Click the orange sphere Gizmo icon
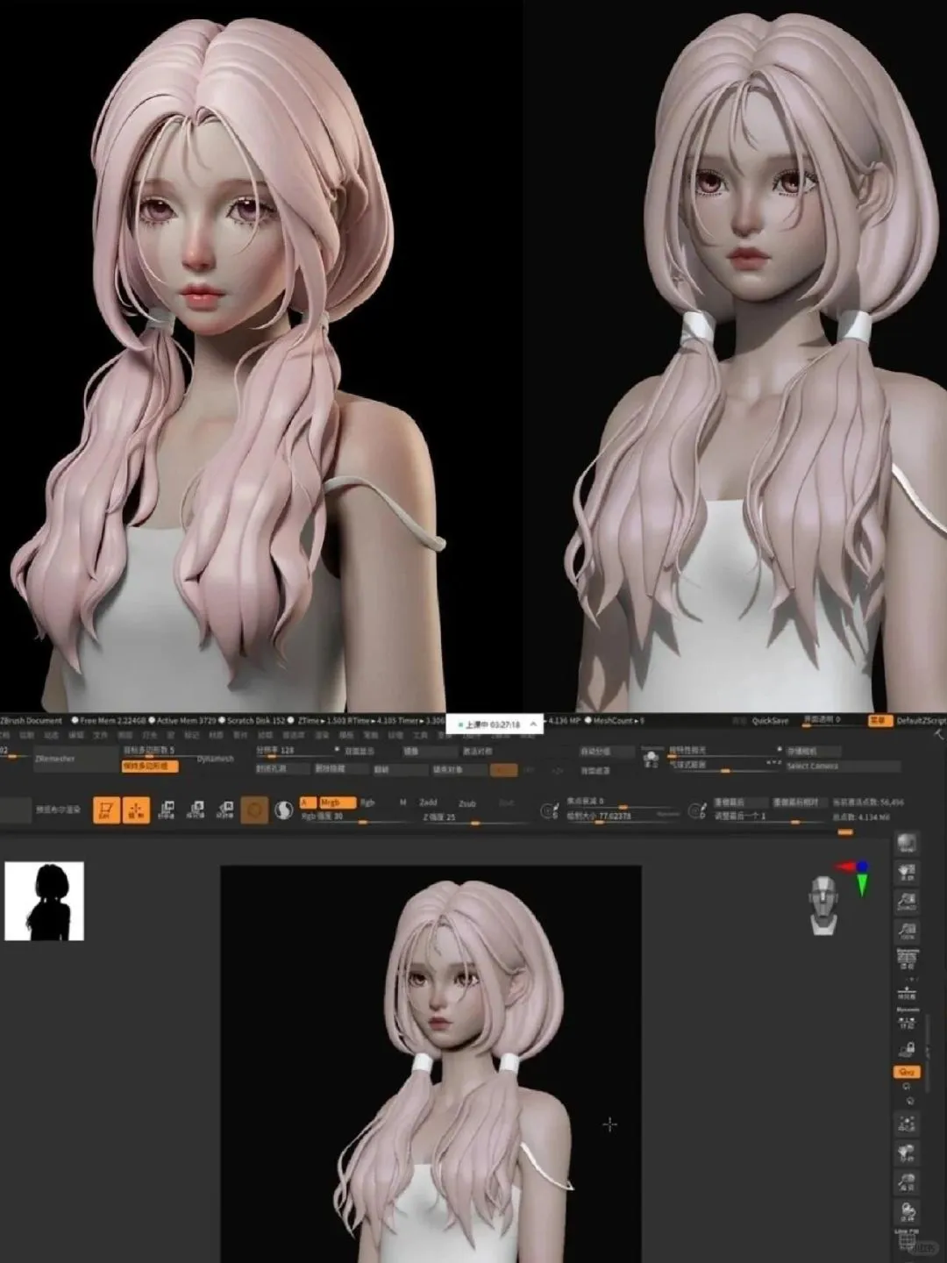The width and height of the screenshot is (947, 1263). pyautogui.click(x=254, y=810)
